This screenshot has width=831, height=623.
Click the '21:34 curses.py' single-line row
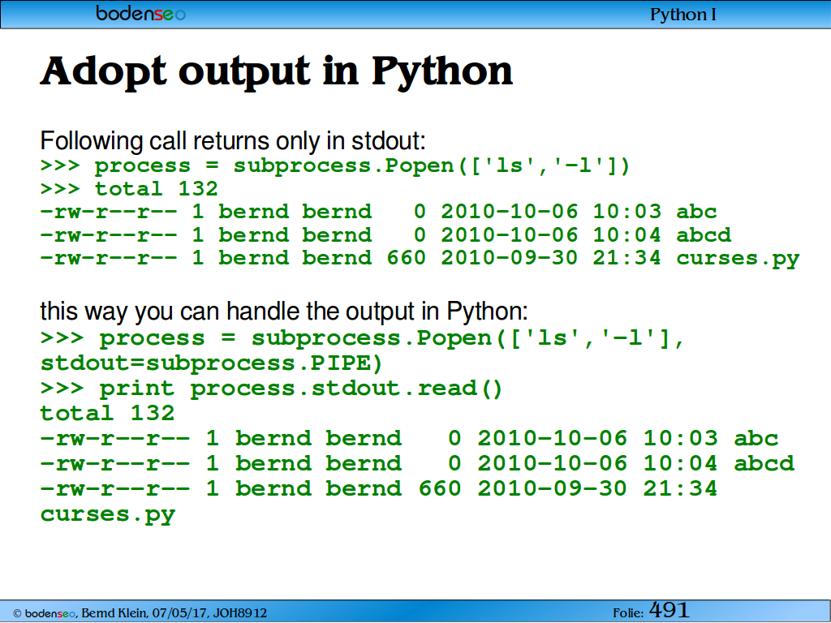[x=420, y=259]
